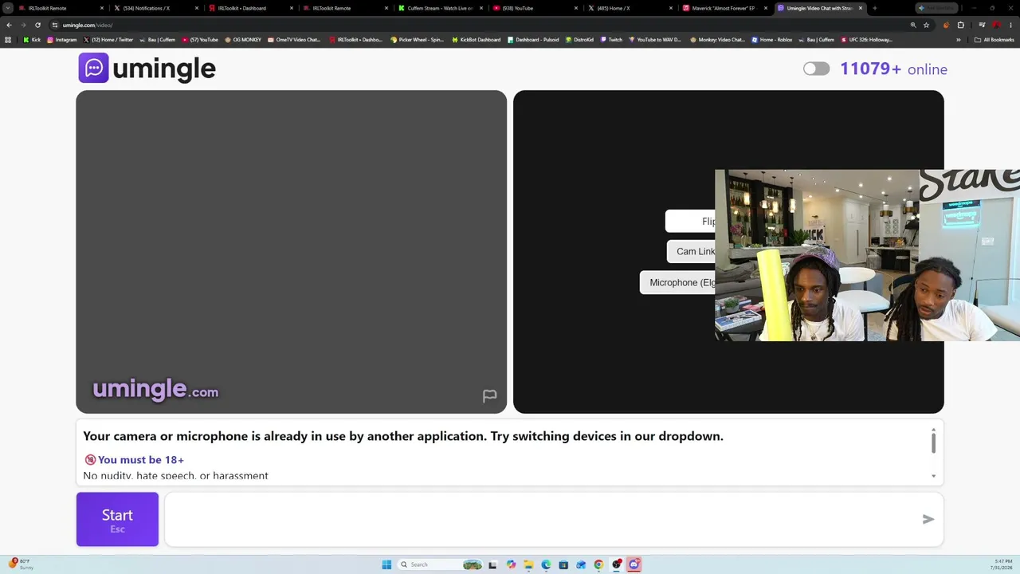Click the Start button to begin chatting
Screen dimensions: 1020x574
[117, 519]
